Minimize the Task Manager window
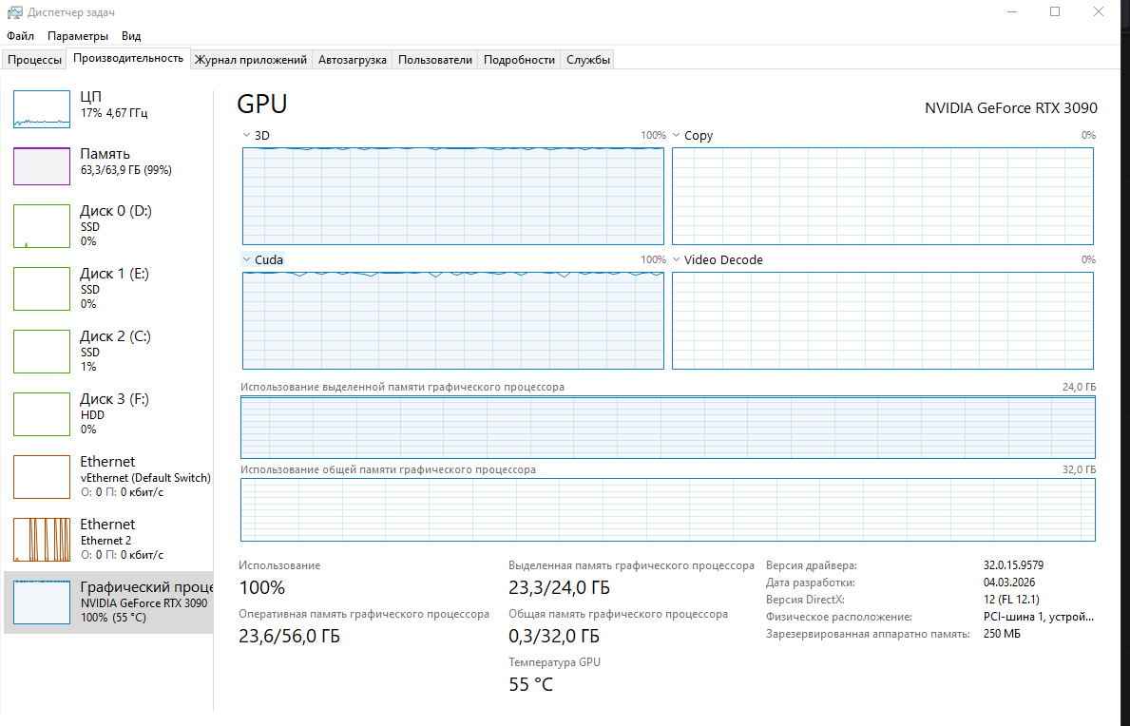The image size is (1130, 726). click(1012, 12)
